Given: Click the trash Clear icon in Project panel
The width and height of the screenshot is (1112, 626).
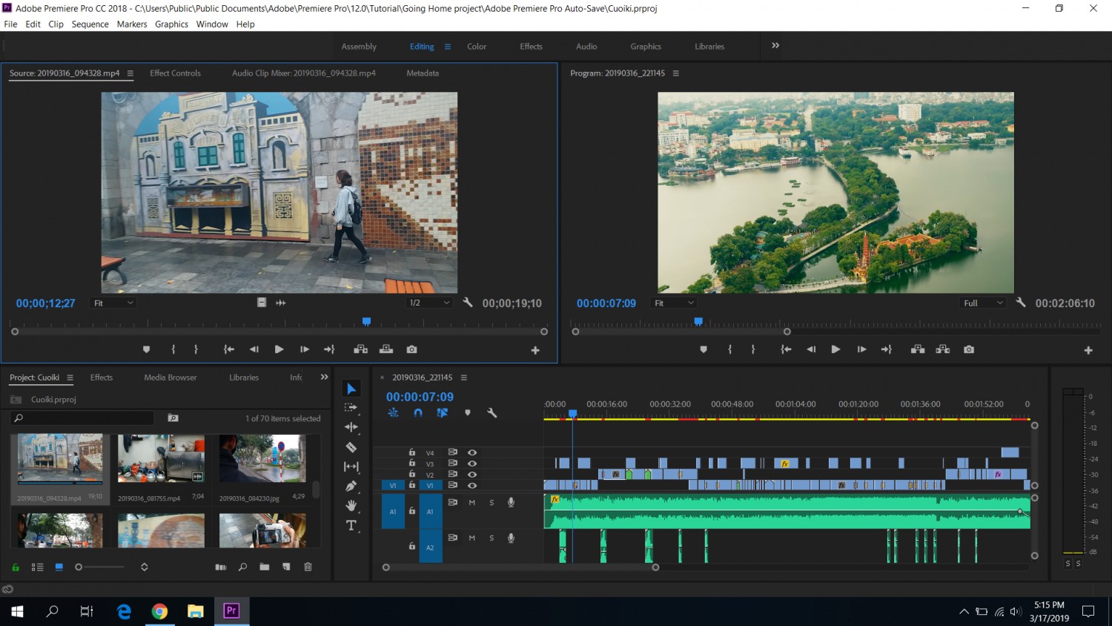Looking at the screenshot, I should (x=308, y=567).
